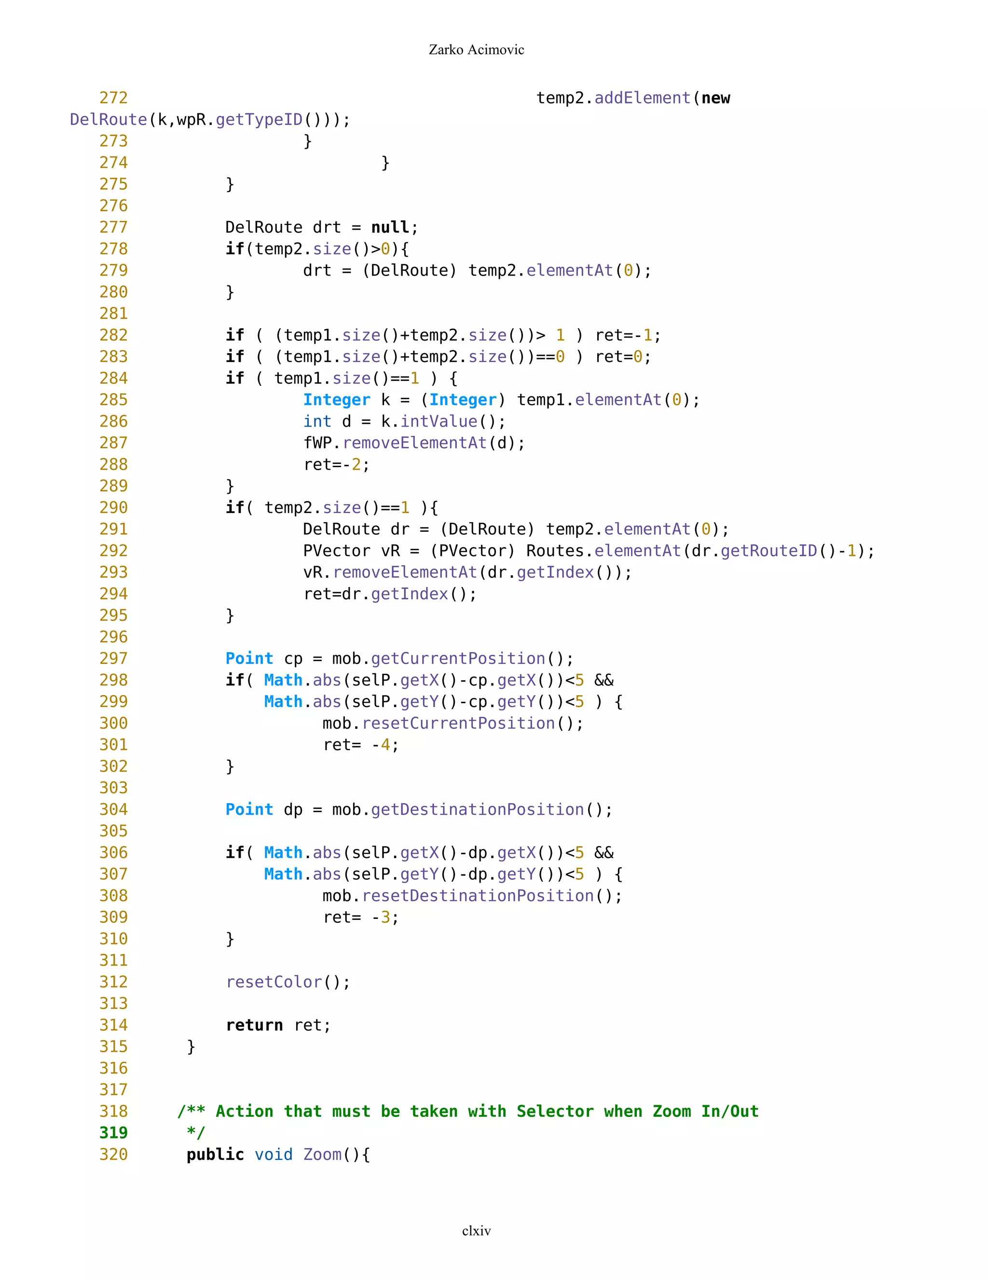Click 'public void Zoom(){' on line 320
The height and width of the screenshot is (1279, 988).
(279, 1155)
